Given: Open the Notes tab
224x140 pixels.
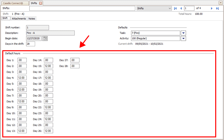Looking at the screenshot, I should click(x=32, y=18).
